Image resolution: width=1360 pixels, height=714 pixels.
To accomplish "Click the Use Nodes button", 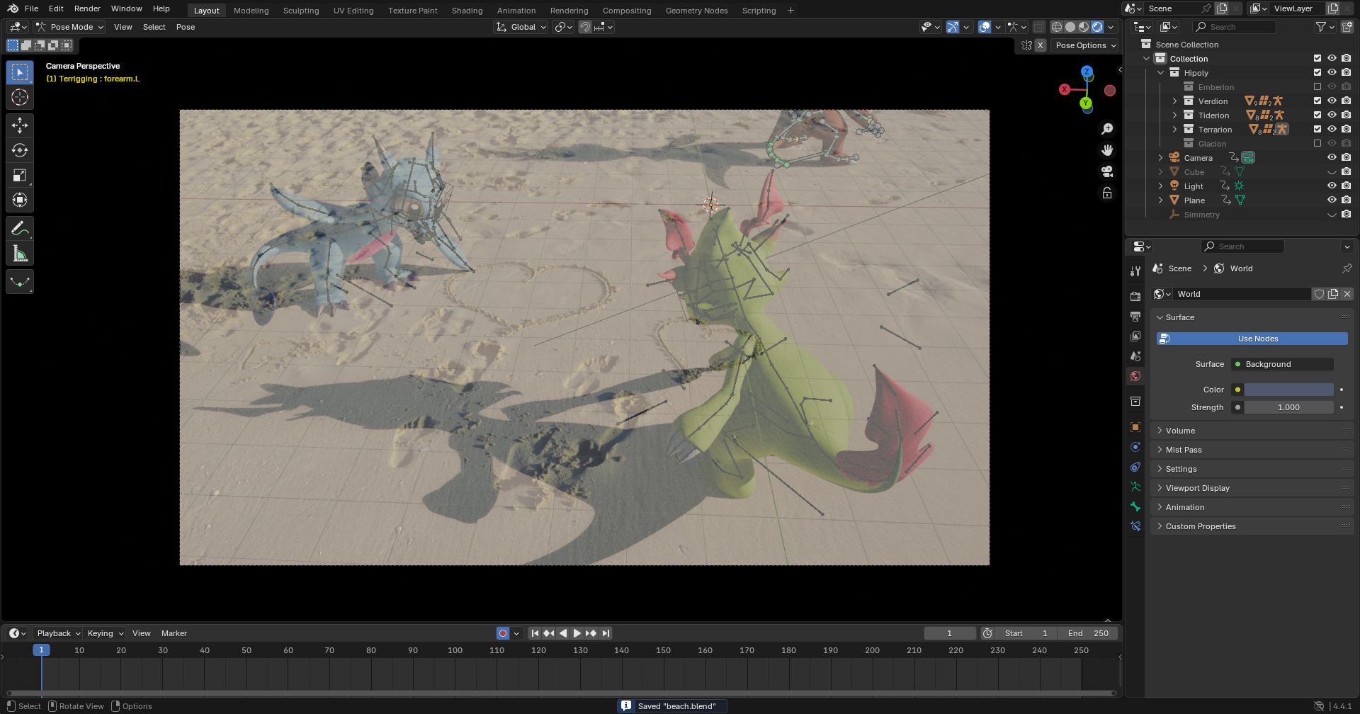I will click(1252, 339).
